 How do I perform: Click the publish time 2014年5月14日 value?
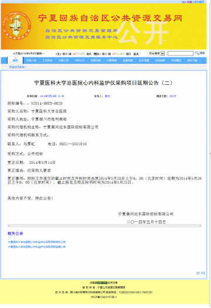(x=52, y=96)
